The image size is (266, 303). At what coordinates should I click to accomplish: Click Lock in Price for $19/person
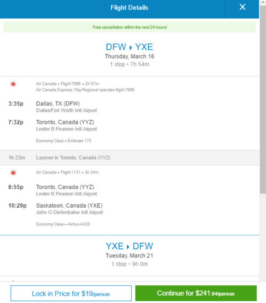pyautogui.click(x=71, y=293)
